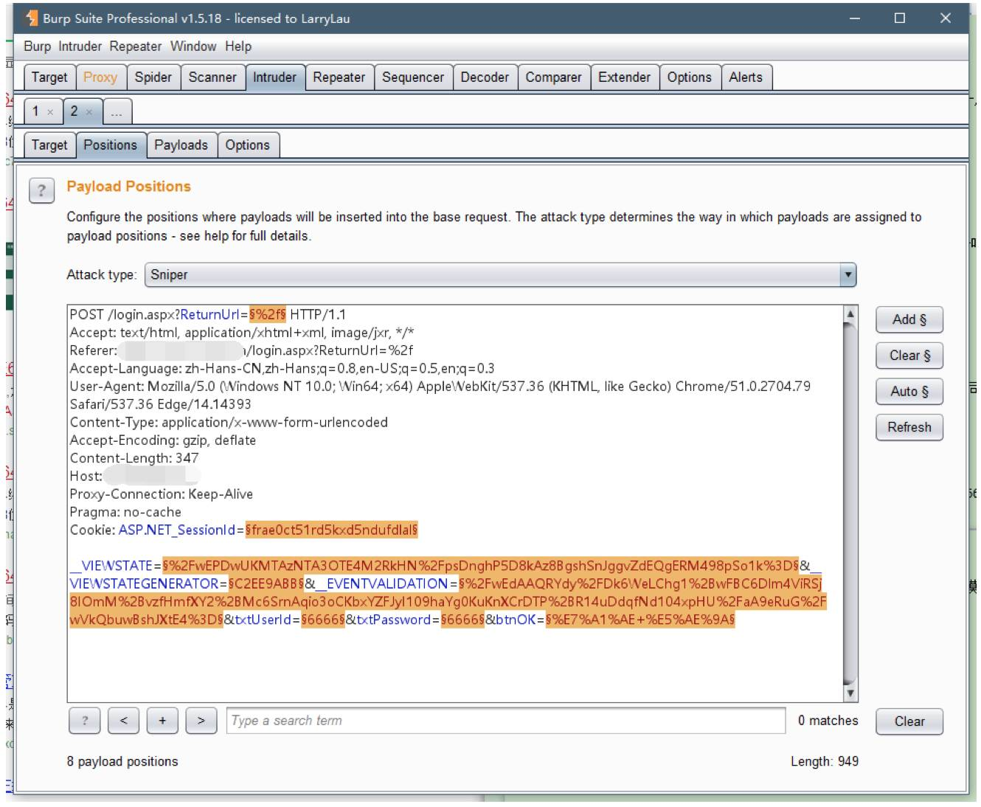981x807 pixels.
Task: Open the Help menu
Action: [238, 46]
